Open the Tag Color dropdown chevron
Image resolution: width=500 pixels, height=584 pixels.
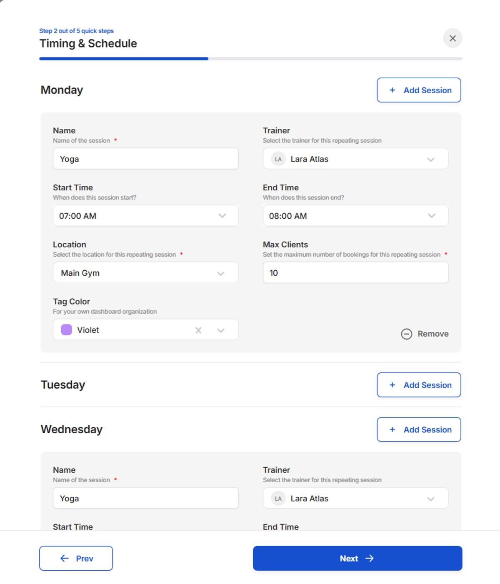(x=221, y=330)
